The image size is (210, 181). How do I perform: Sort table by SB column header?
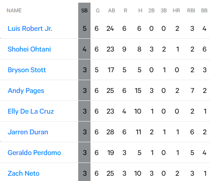pyautogui.click(x=84, y=11)
